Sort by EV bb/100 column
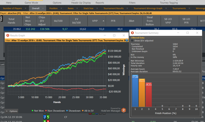 click(76, 21)
